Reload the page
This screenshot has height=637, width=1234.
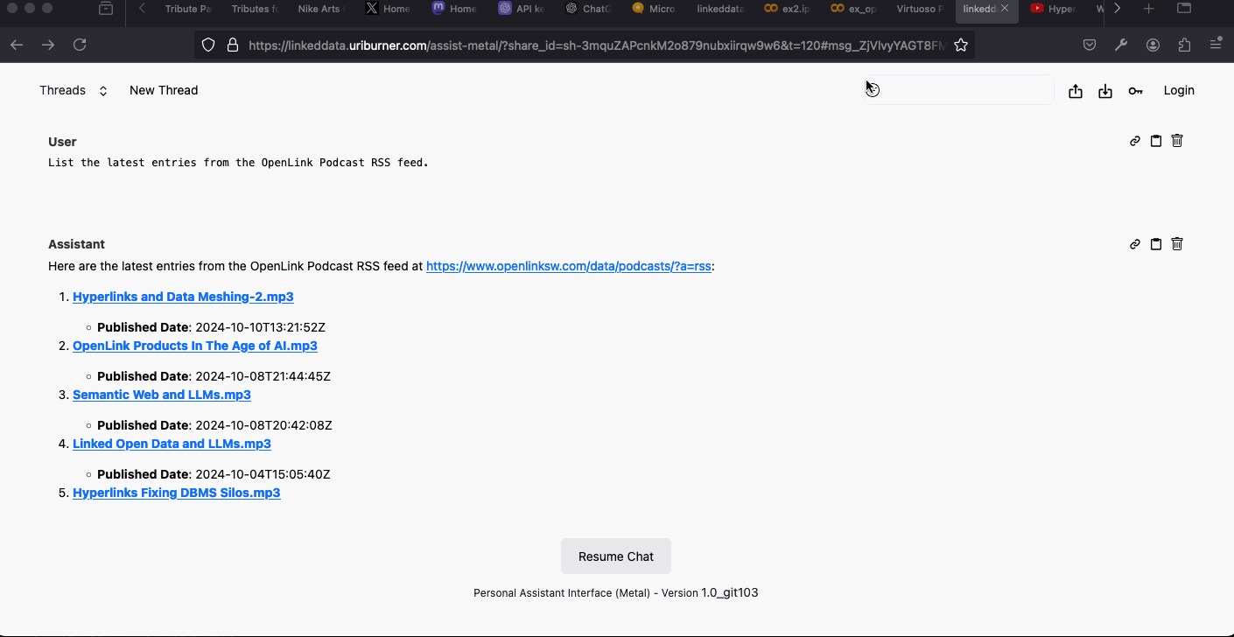click(x=80, y=45)
